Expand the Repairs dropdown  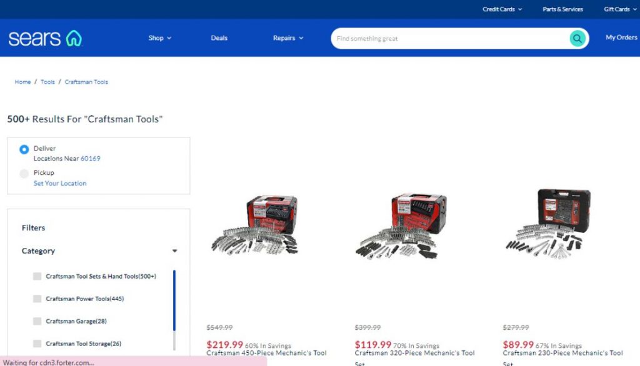point(288,38)
